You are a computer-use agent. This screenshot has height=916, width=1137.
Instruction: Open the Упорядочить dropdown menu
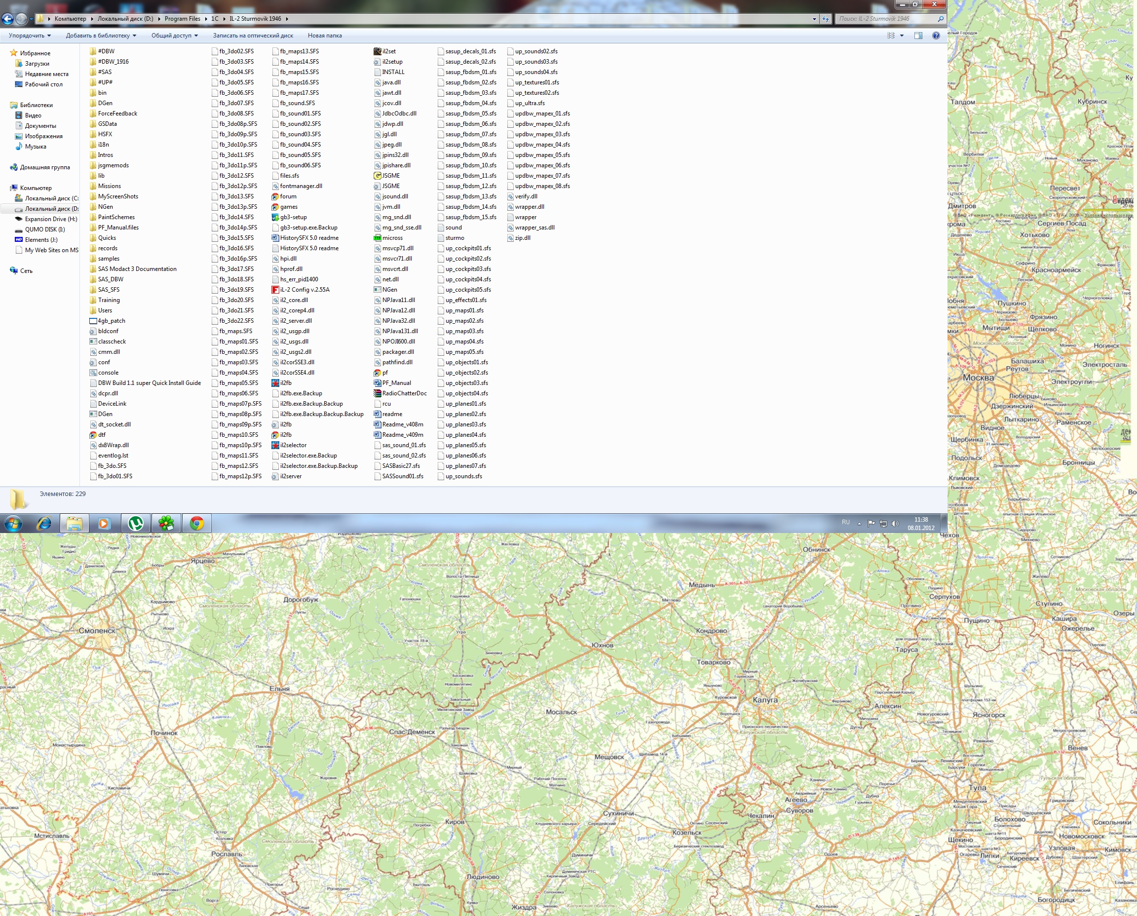point(30,36)
